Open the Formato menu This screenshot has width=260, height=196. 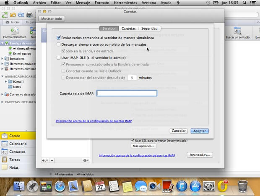tap(102, 3)
